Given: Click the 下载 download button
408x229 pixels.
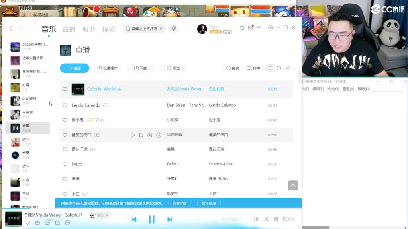Looking at the screenshot, I should click(x=140, y=68).
